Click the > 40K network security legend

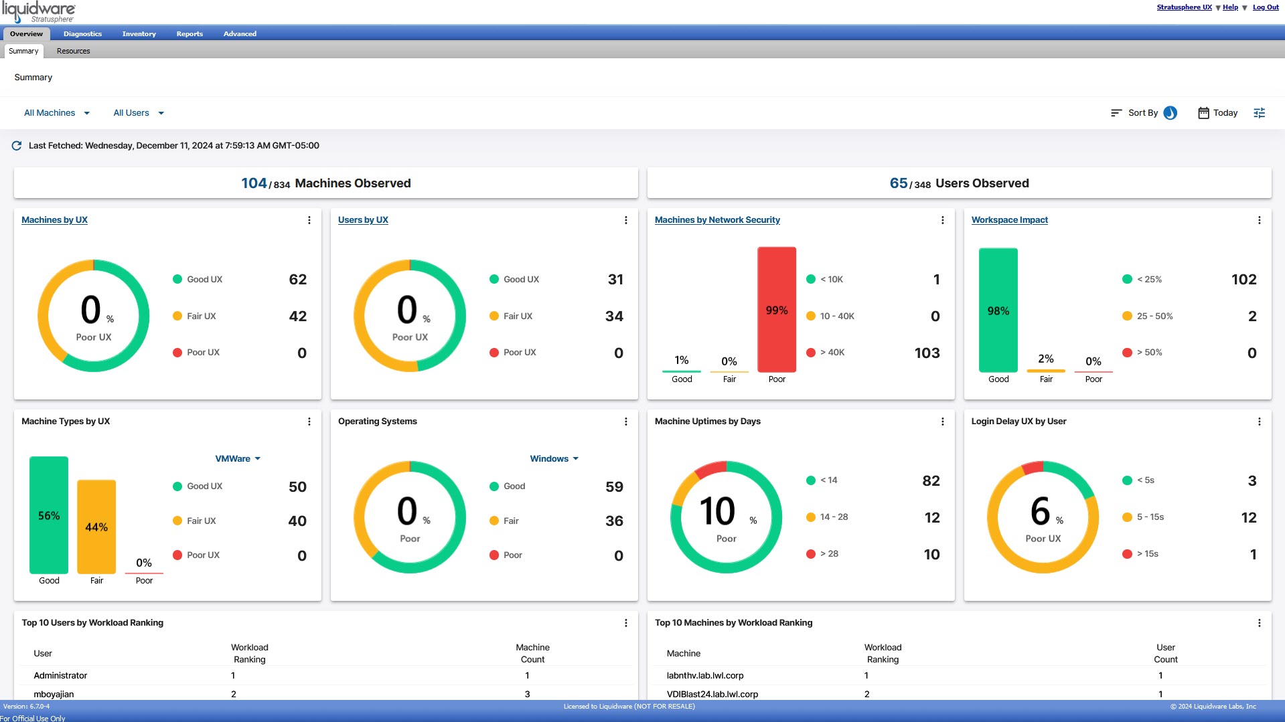(826, 353)
